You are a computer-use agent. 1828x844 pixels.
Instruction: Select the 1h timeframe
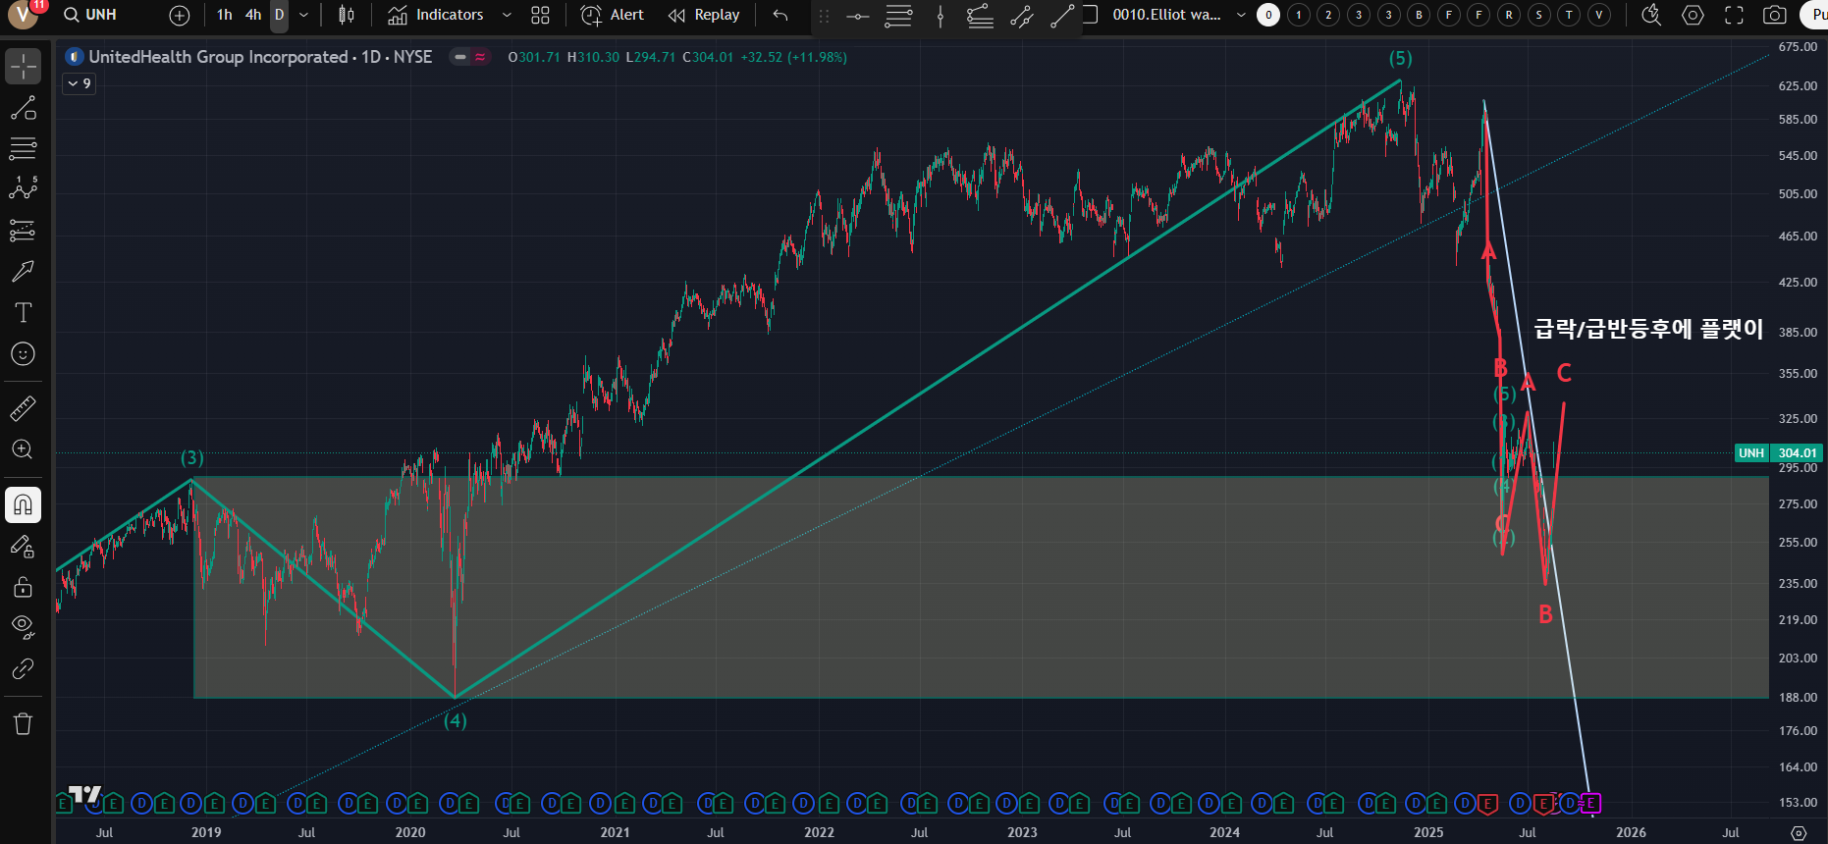(225, 15)
